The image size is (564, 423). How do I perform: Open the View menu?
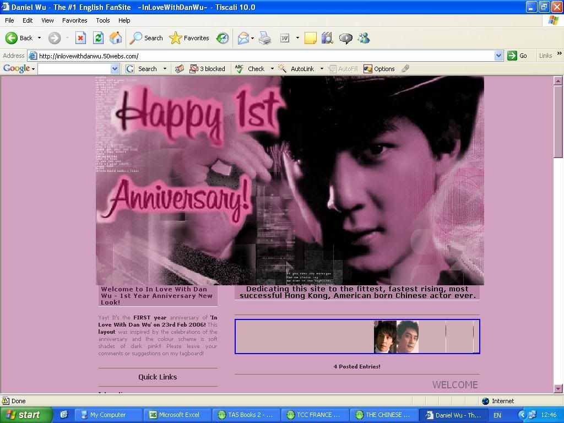47,20
